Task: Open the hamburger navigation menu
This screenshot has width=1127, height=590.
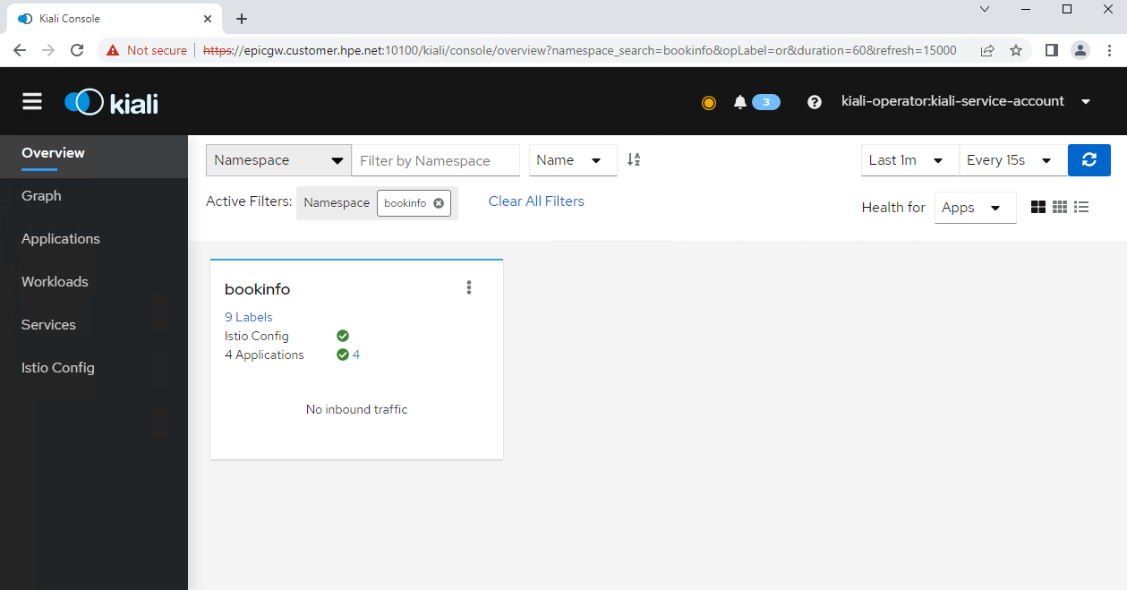Action: pos(32,101)
